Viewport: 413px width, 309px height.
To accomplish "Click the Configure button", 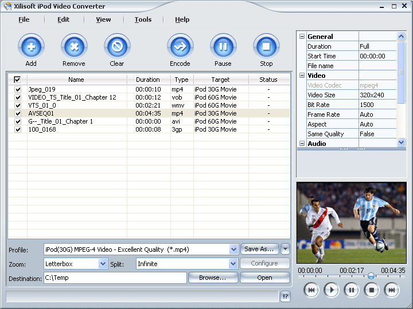I will pyautogui.click(x=264, y=263).
